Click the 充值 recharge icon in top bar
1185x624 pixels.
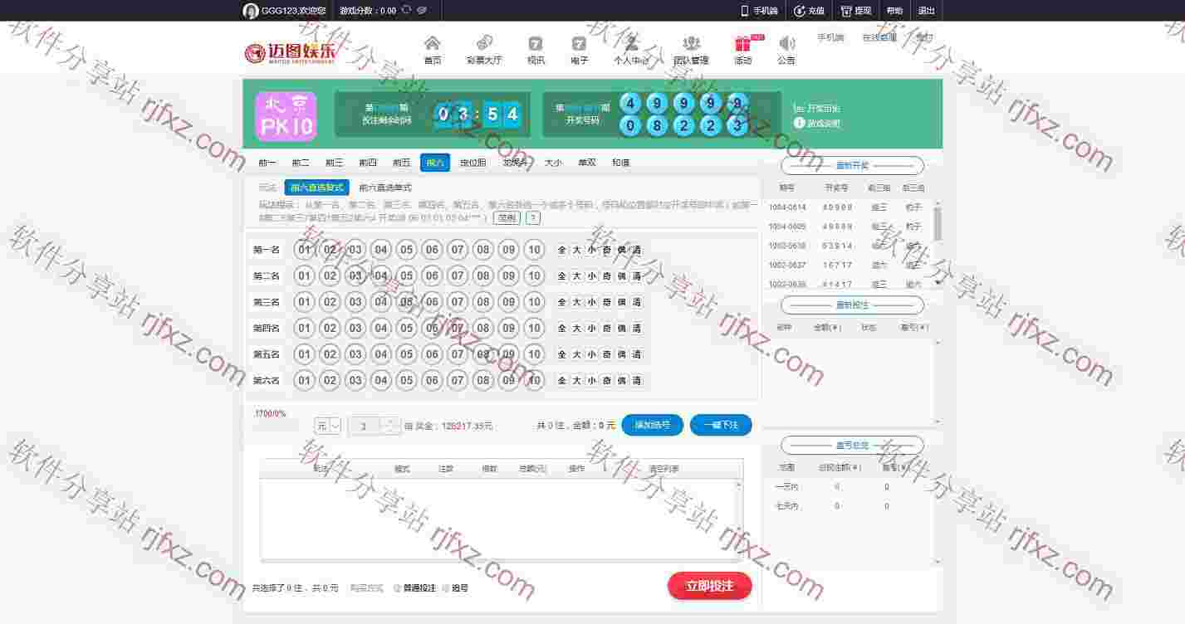tap(799, 11)
